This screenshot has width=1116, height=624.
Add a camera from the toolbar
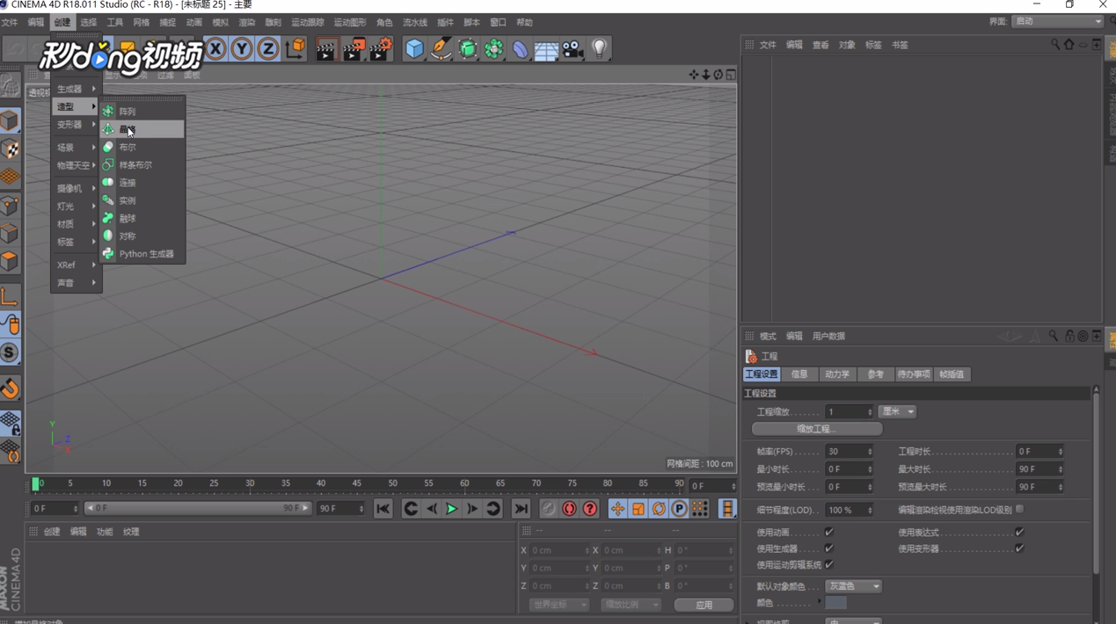573,49
